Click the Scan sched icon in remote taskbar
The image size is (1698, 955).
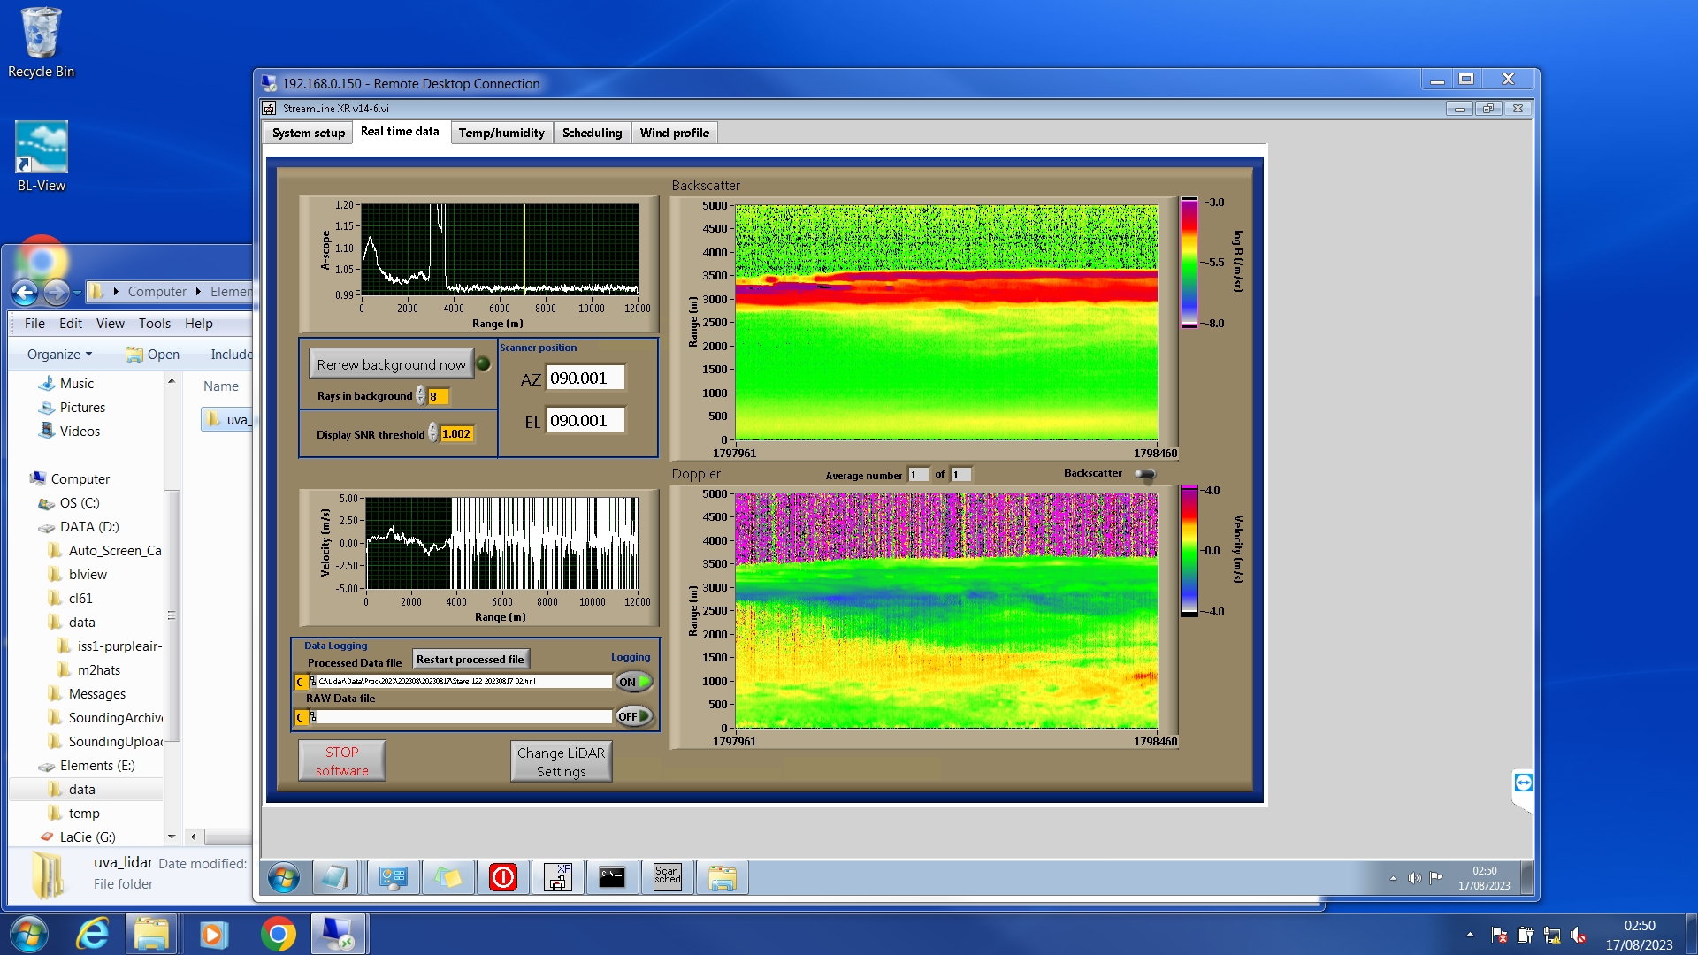pyautogui.click(x=668, y=877)
